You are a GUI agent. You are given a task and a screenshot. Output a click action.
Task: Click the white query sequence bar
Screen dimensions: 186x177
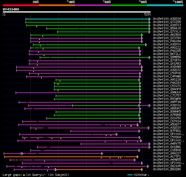(77, 12)
